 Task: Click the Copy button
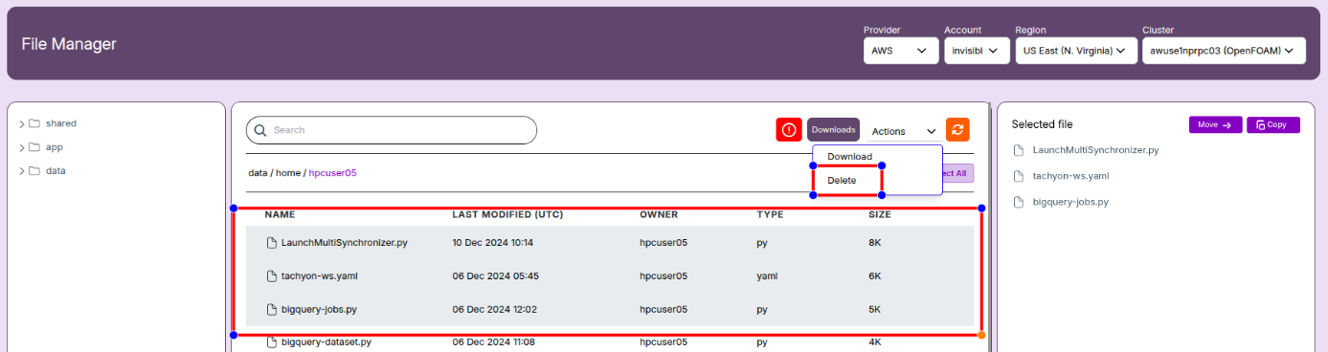1273,124
